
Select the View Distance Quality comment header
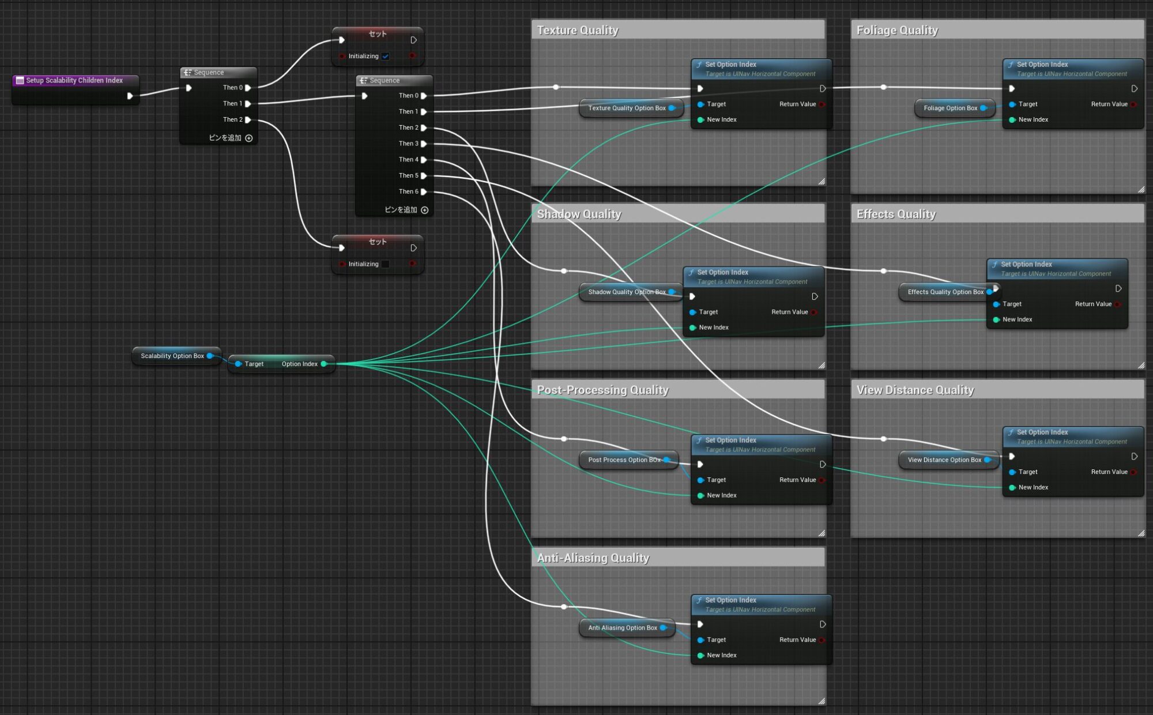[916, 389]
